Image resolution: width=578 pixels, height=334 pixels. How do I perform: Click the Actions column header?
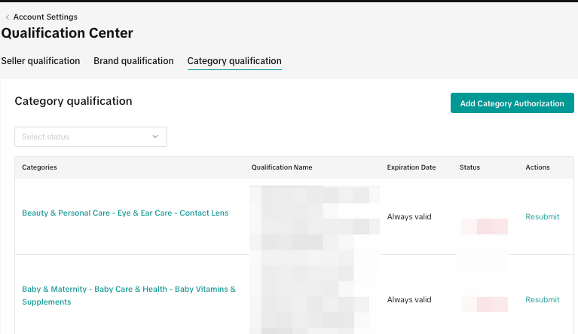[x=537, y=167]
